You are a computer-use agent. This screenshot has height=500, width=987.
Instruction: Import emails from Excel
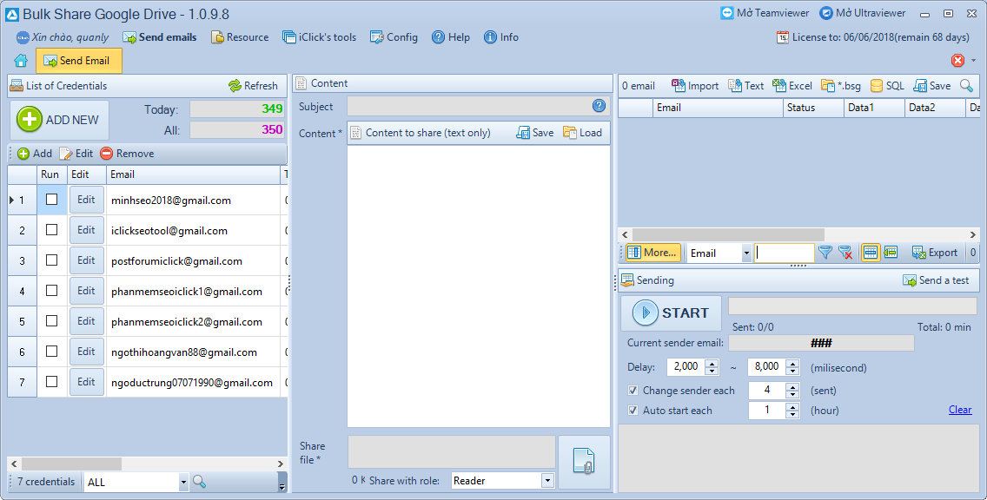(x=792, y=86)
